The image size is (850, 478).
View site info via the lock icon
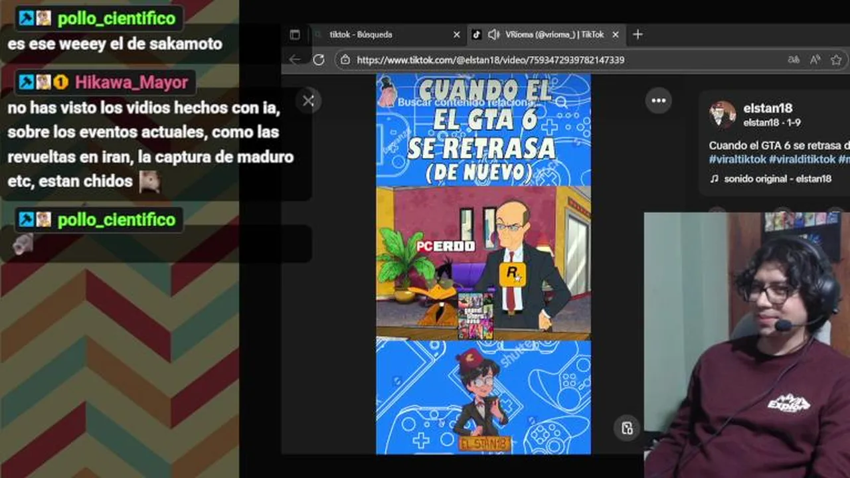[345, 60]
